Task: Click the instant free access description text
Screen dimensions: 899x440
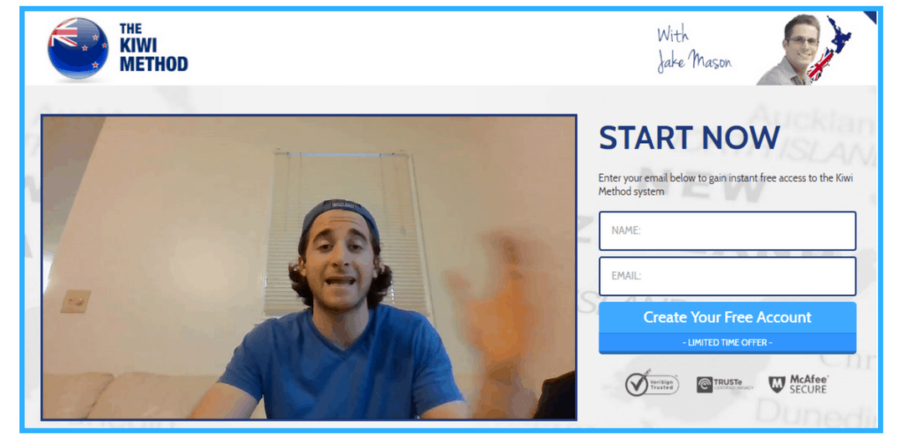Action: coord(726,185)
